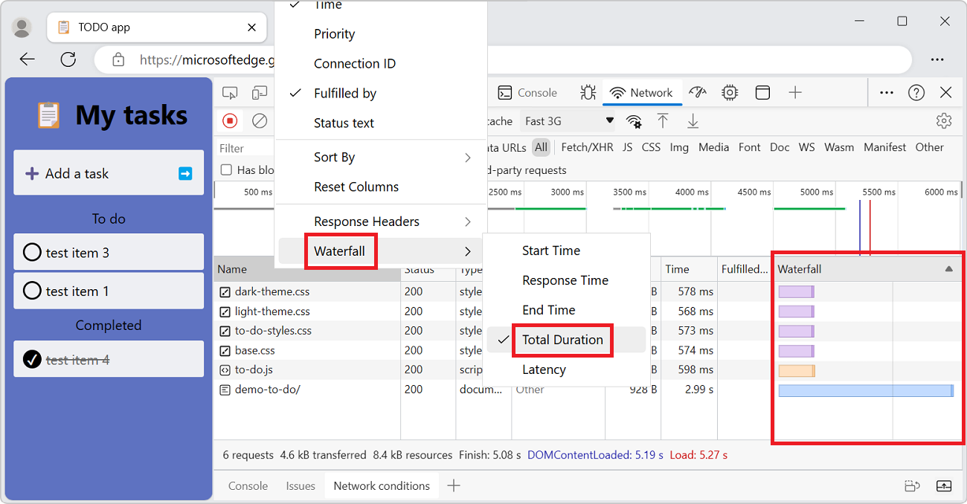Mark test item 3 as completed
The image size is (967, 504).
pyautogui.click(x=32, y=252)
